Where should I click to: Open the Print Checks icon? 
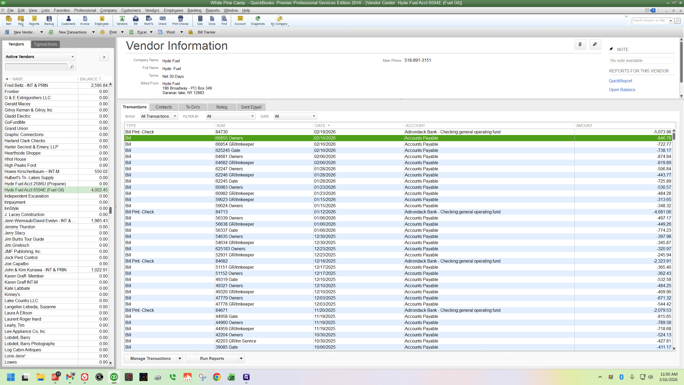180,20
